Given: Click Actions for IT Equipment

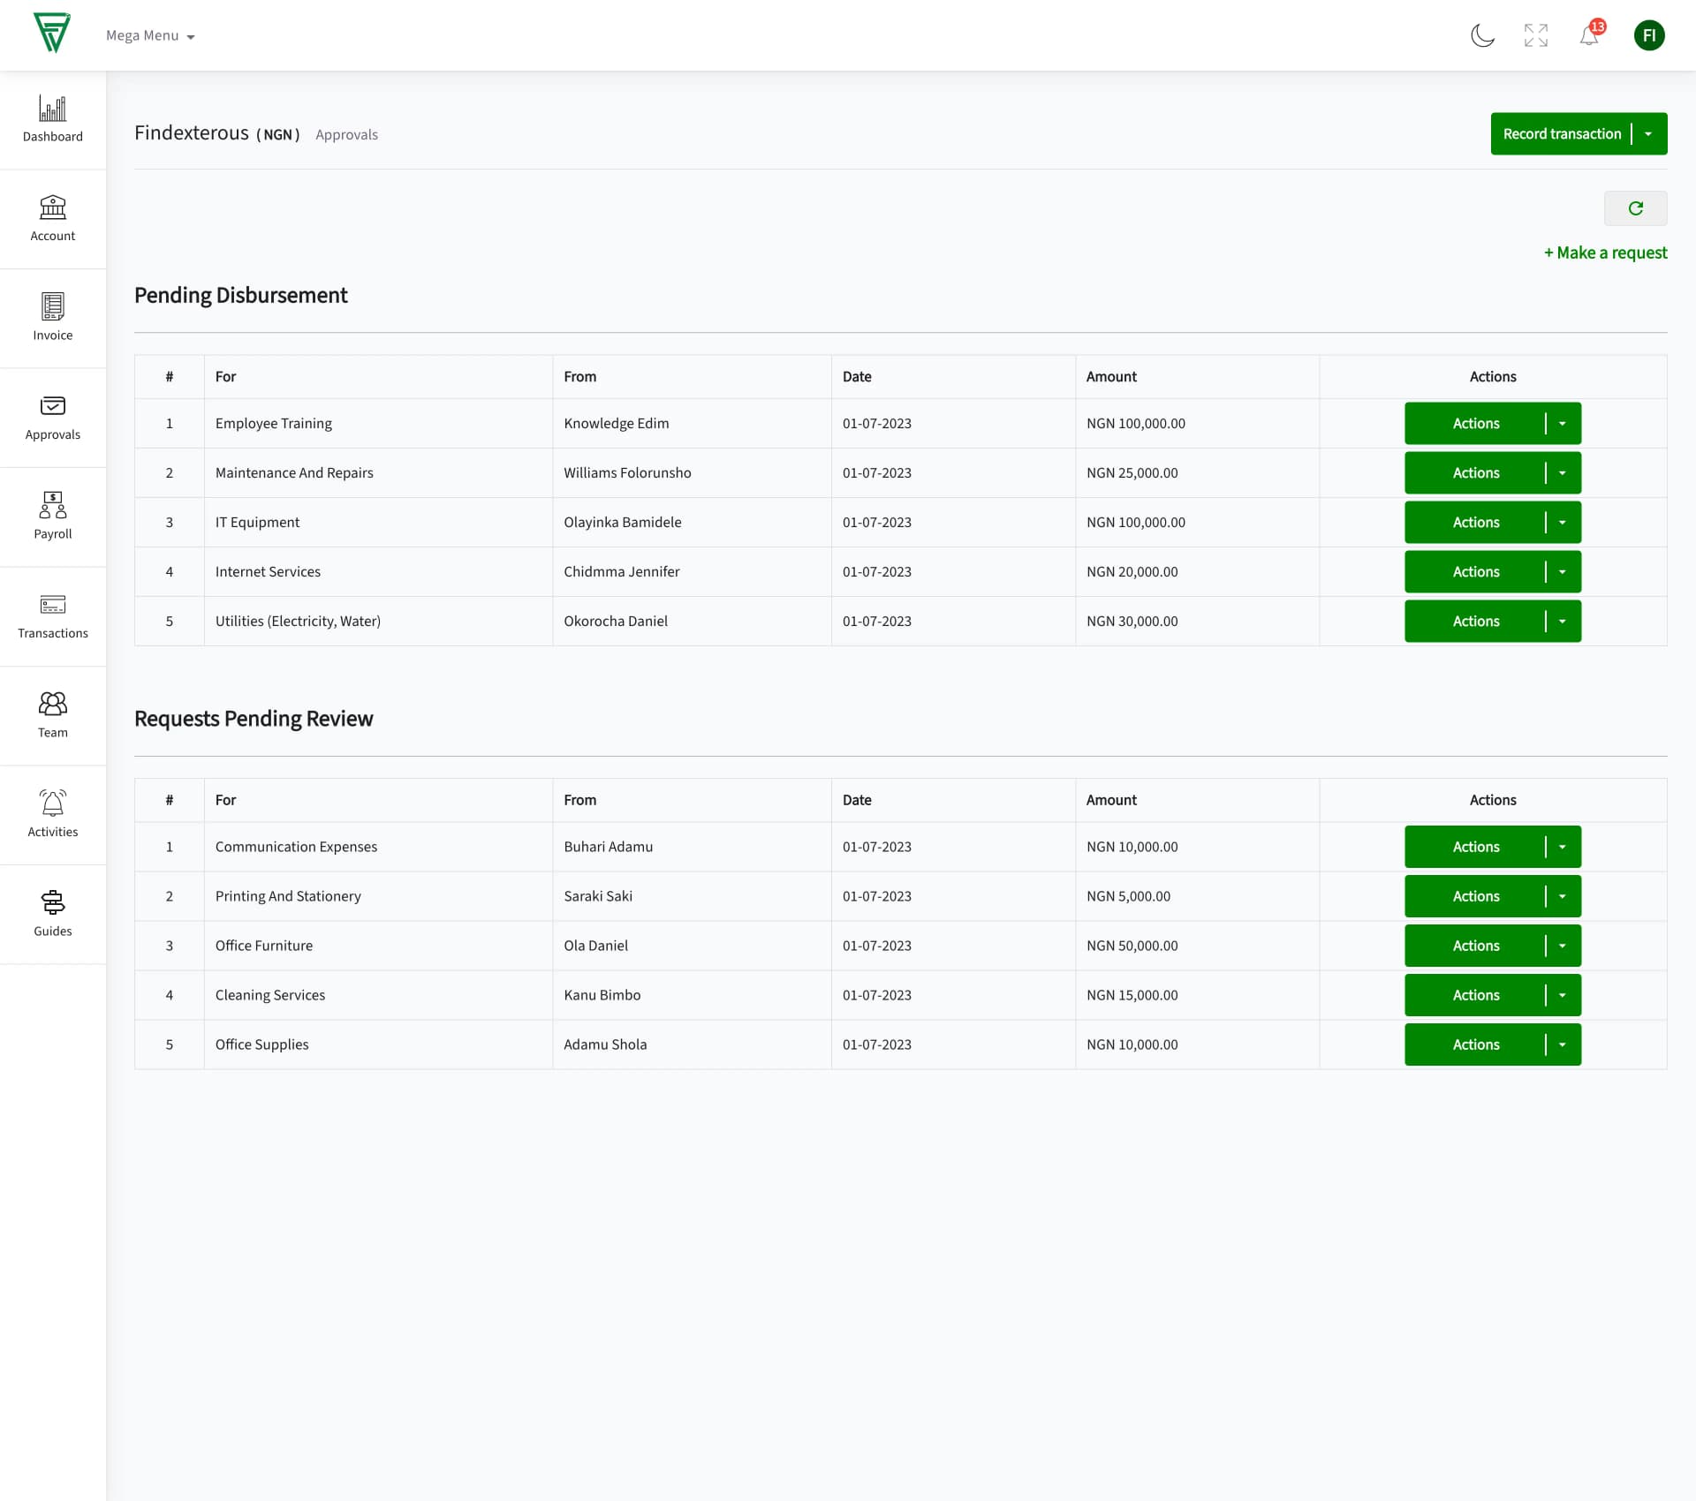Looking at the screenshot, I should [1475, 522].
